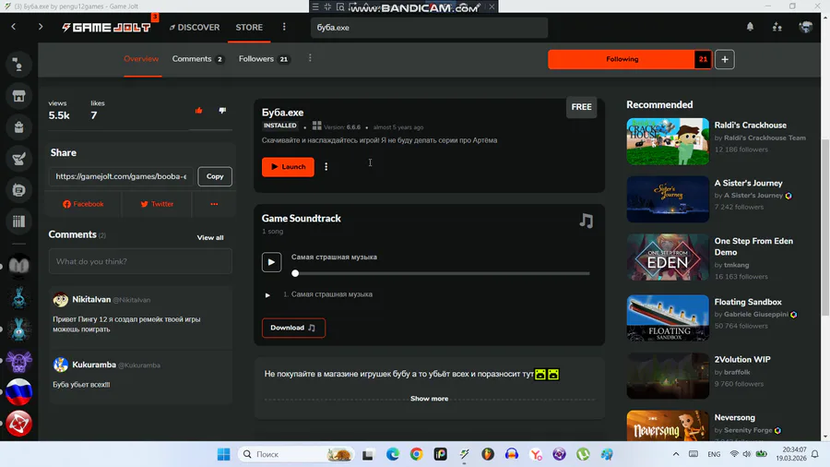This screenshot has height=467, width=830.
Task: Click the What do you think comment box
Action: [x=140, y=261]
